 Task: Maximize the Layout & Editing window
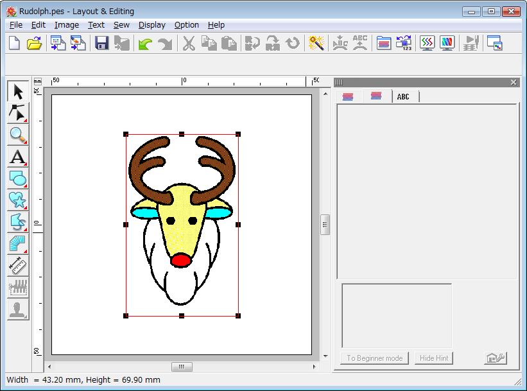(x=491, y=12)
